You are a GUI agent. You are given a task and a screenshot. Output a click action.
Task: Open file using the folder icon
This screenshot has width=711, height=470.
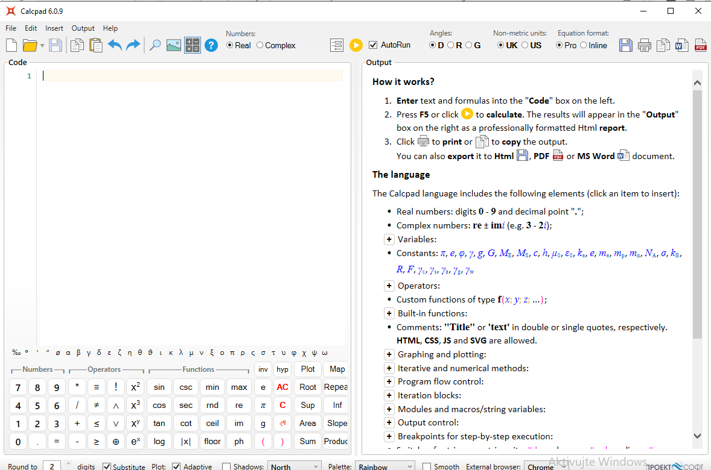30,45
